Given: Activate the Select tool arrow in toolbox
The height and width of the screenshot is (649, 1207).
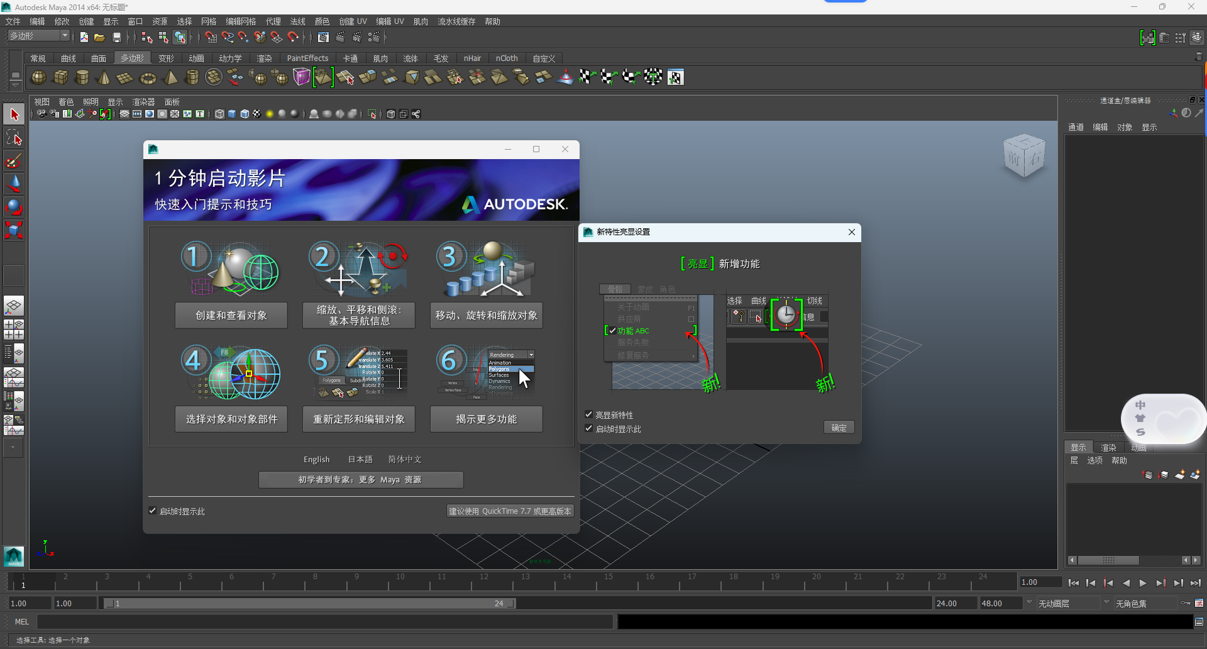Looking at the screenshot, I should (x=14, y=114).
